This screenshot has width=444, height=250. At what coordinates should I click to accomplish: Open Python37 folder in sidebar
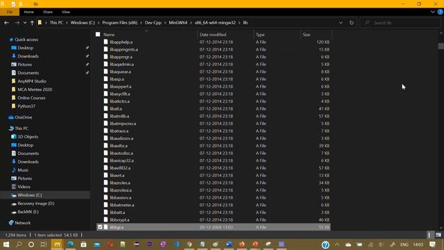tap(26, 106)
